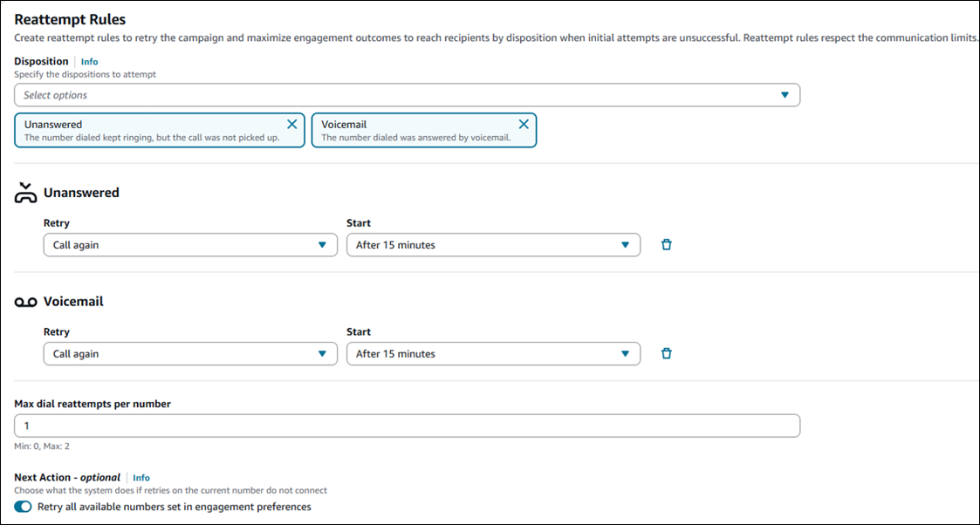This screenshot has width=980, height=525.
Task: Delete the Unanswered retry rule using trash icon
Action: click(x=666, y=245)
